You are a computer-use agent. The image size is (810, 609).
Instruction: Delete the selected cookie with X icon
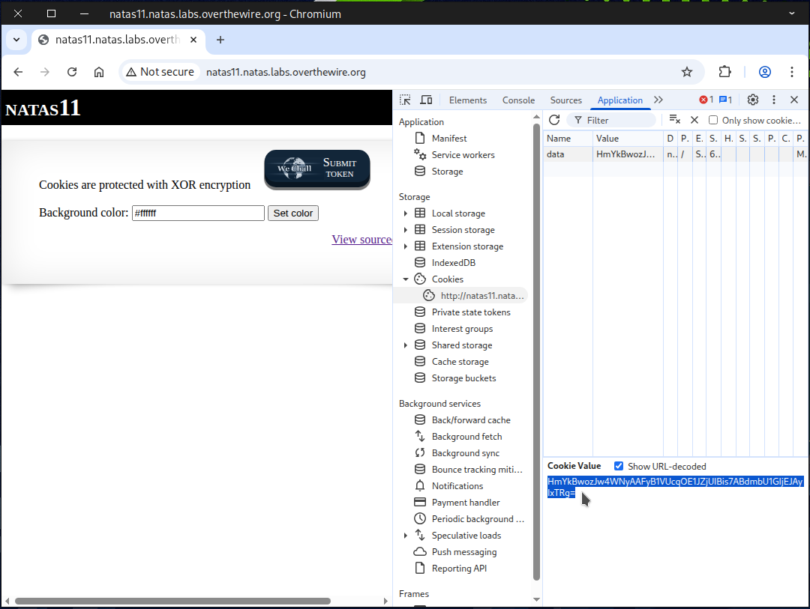click(x=694, y=120)
